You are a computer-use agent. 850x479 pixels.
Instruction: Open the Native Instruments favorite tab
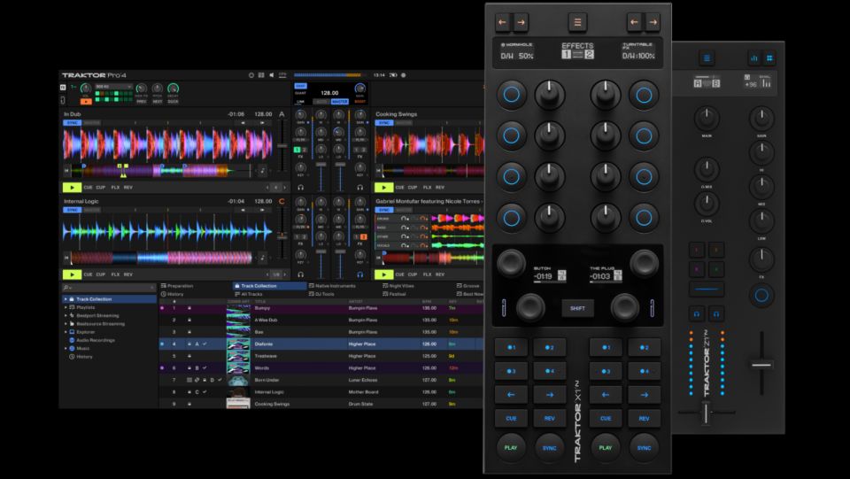pyautogui.click(x=332, y=286)
